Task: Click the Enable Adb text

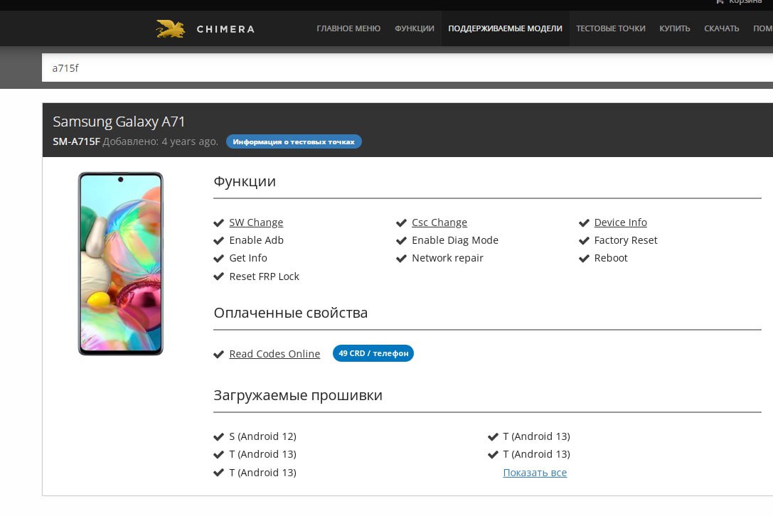Action: (256, 240)
